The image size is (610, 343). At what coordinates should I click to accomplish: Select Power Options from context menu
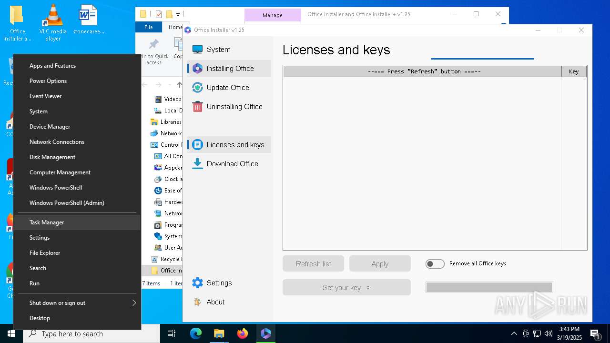click(x=77, y=81)
